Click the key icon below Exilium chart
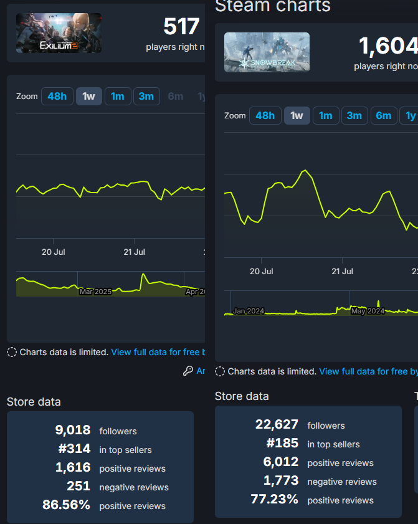Screen dimensions: 418x524 tap(188, 371)
